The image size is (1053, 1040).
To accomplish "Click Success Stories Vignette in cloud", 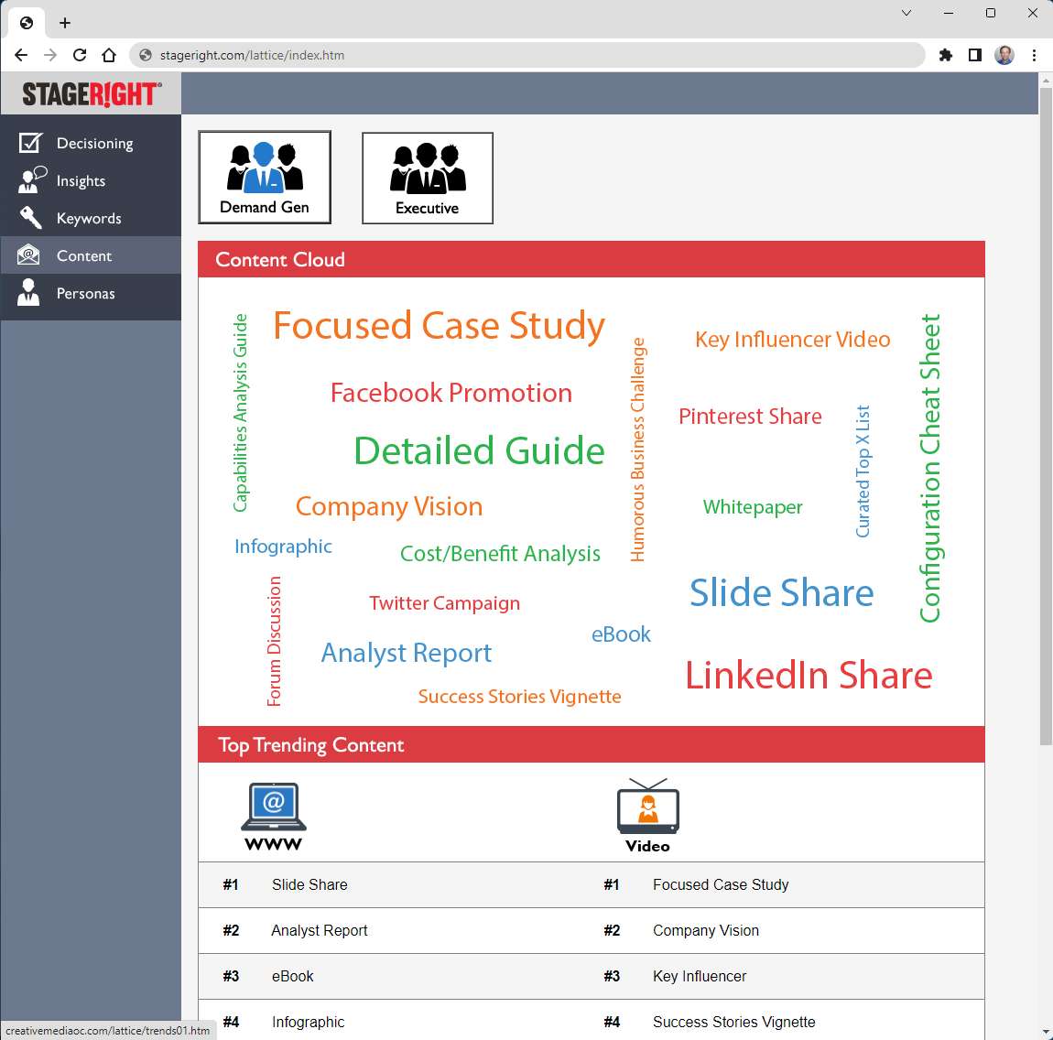I will pos(519,697).
